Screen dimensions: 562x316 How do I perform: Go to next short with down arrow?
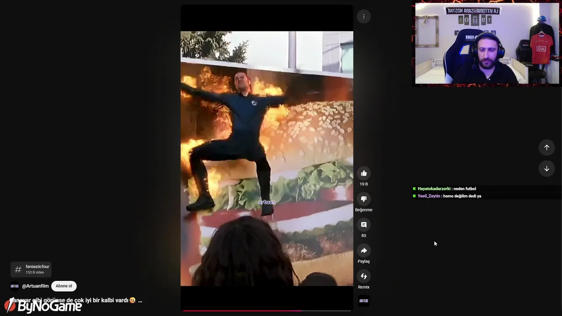click(x=547, y=169)
